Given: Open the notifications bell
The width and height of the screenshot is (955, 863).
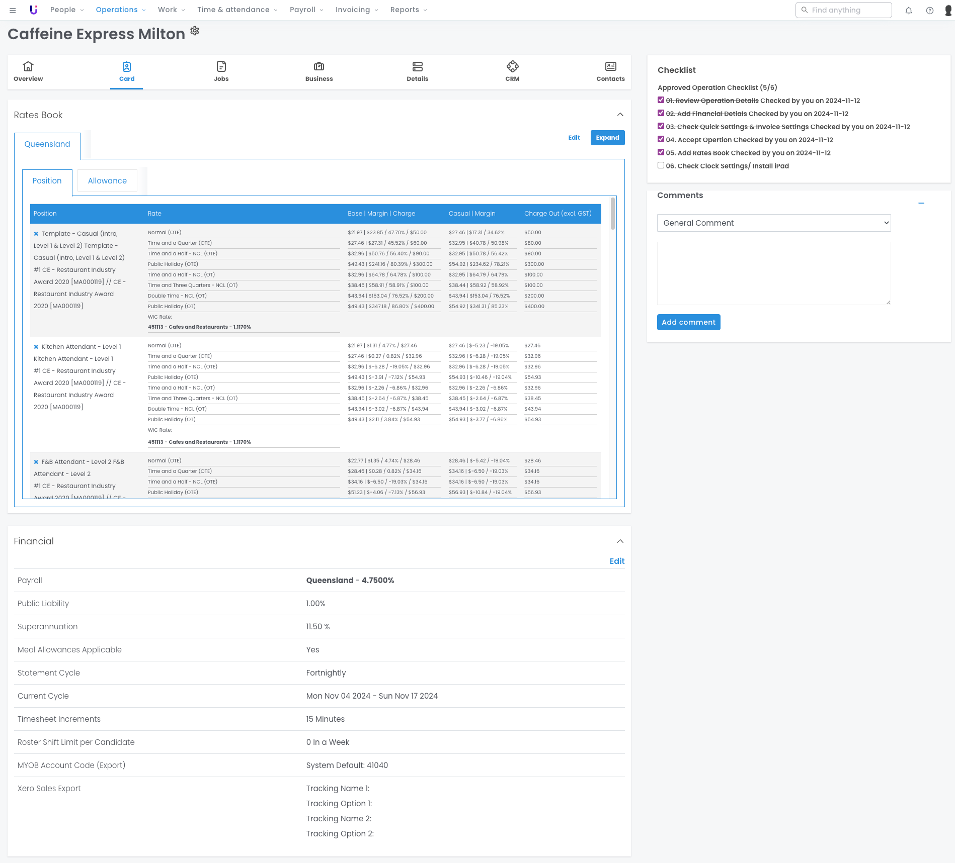Looking at the screenshot, I should 908,11.
